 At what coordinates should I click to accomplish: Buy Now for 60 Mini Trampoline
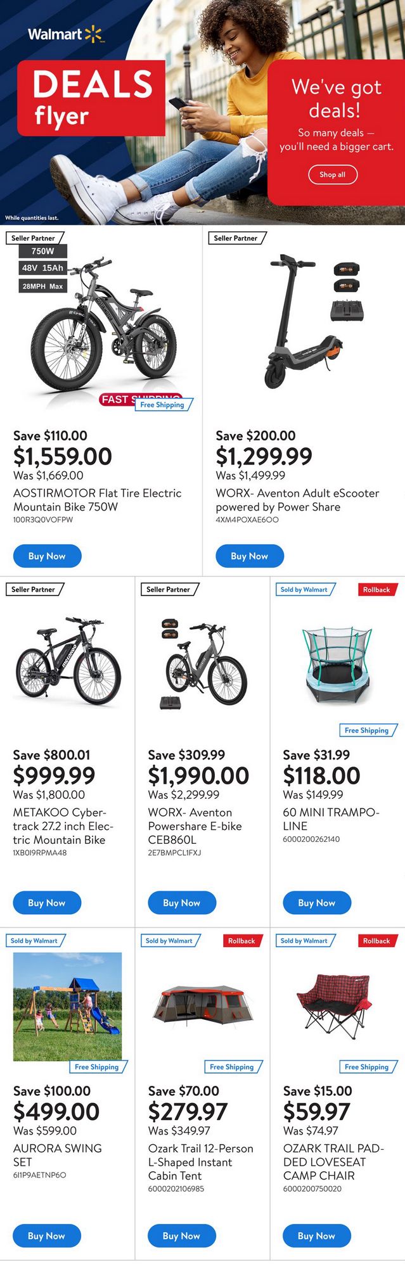317,903
